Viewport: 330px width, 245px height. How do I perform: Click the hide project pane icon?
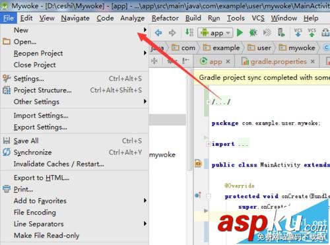click(185, 61)
